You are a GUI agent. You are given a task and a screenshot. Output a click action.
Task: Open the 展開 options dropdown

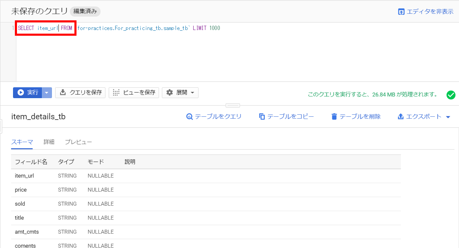(x=193, y=93)
